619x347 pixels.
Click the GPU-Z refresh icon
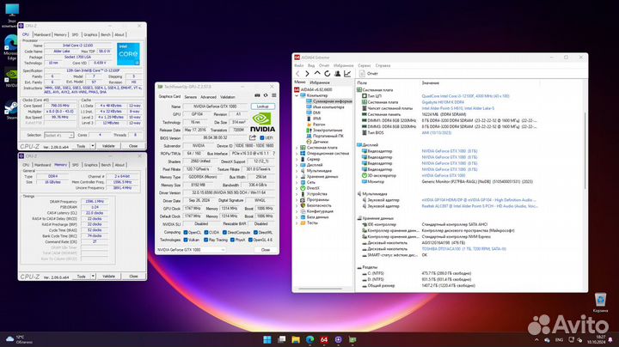click(x=266, y=95)
